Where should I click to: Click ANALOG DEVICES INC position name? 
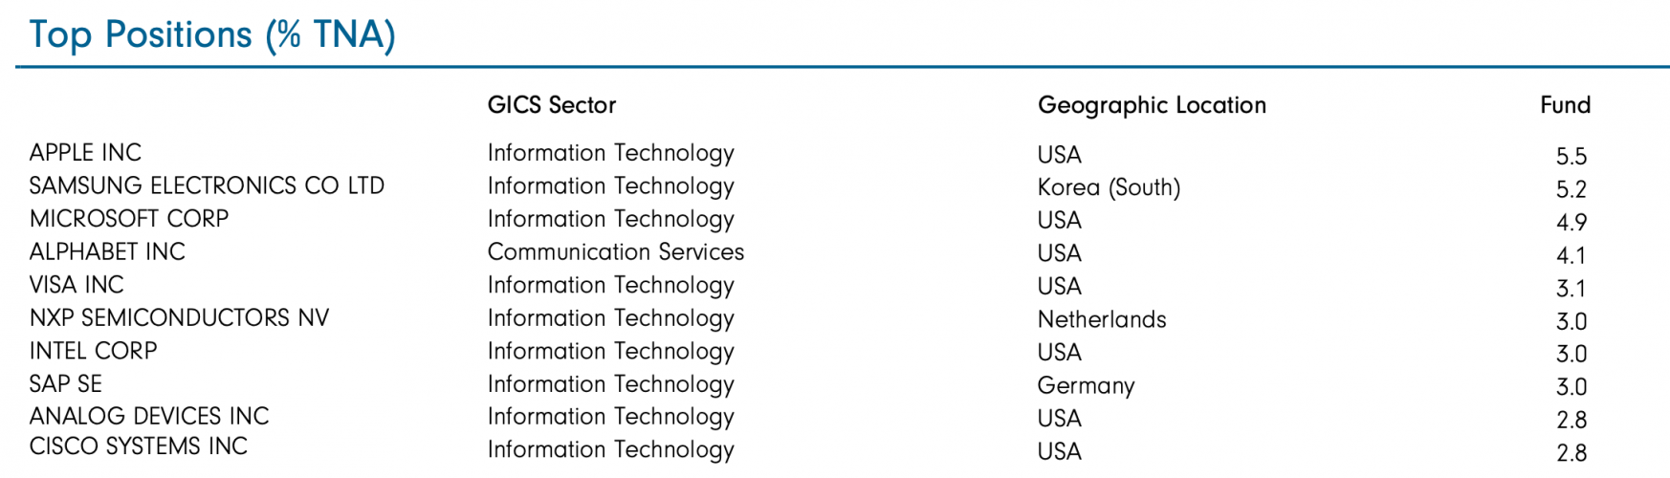click(x=149, y=416)
